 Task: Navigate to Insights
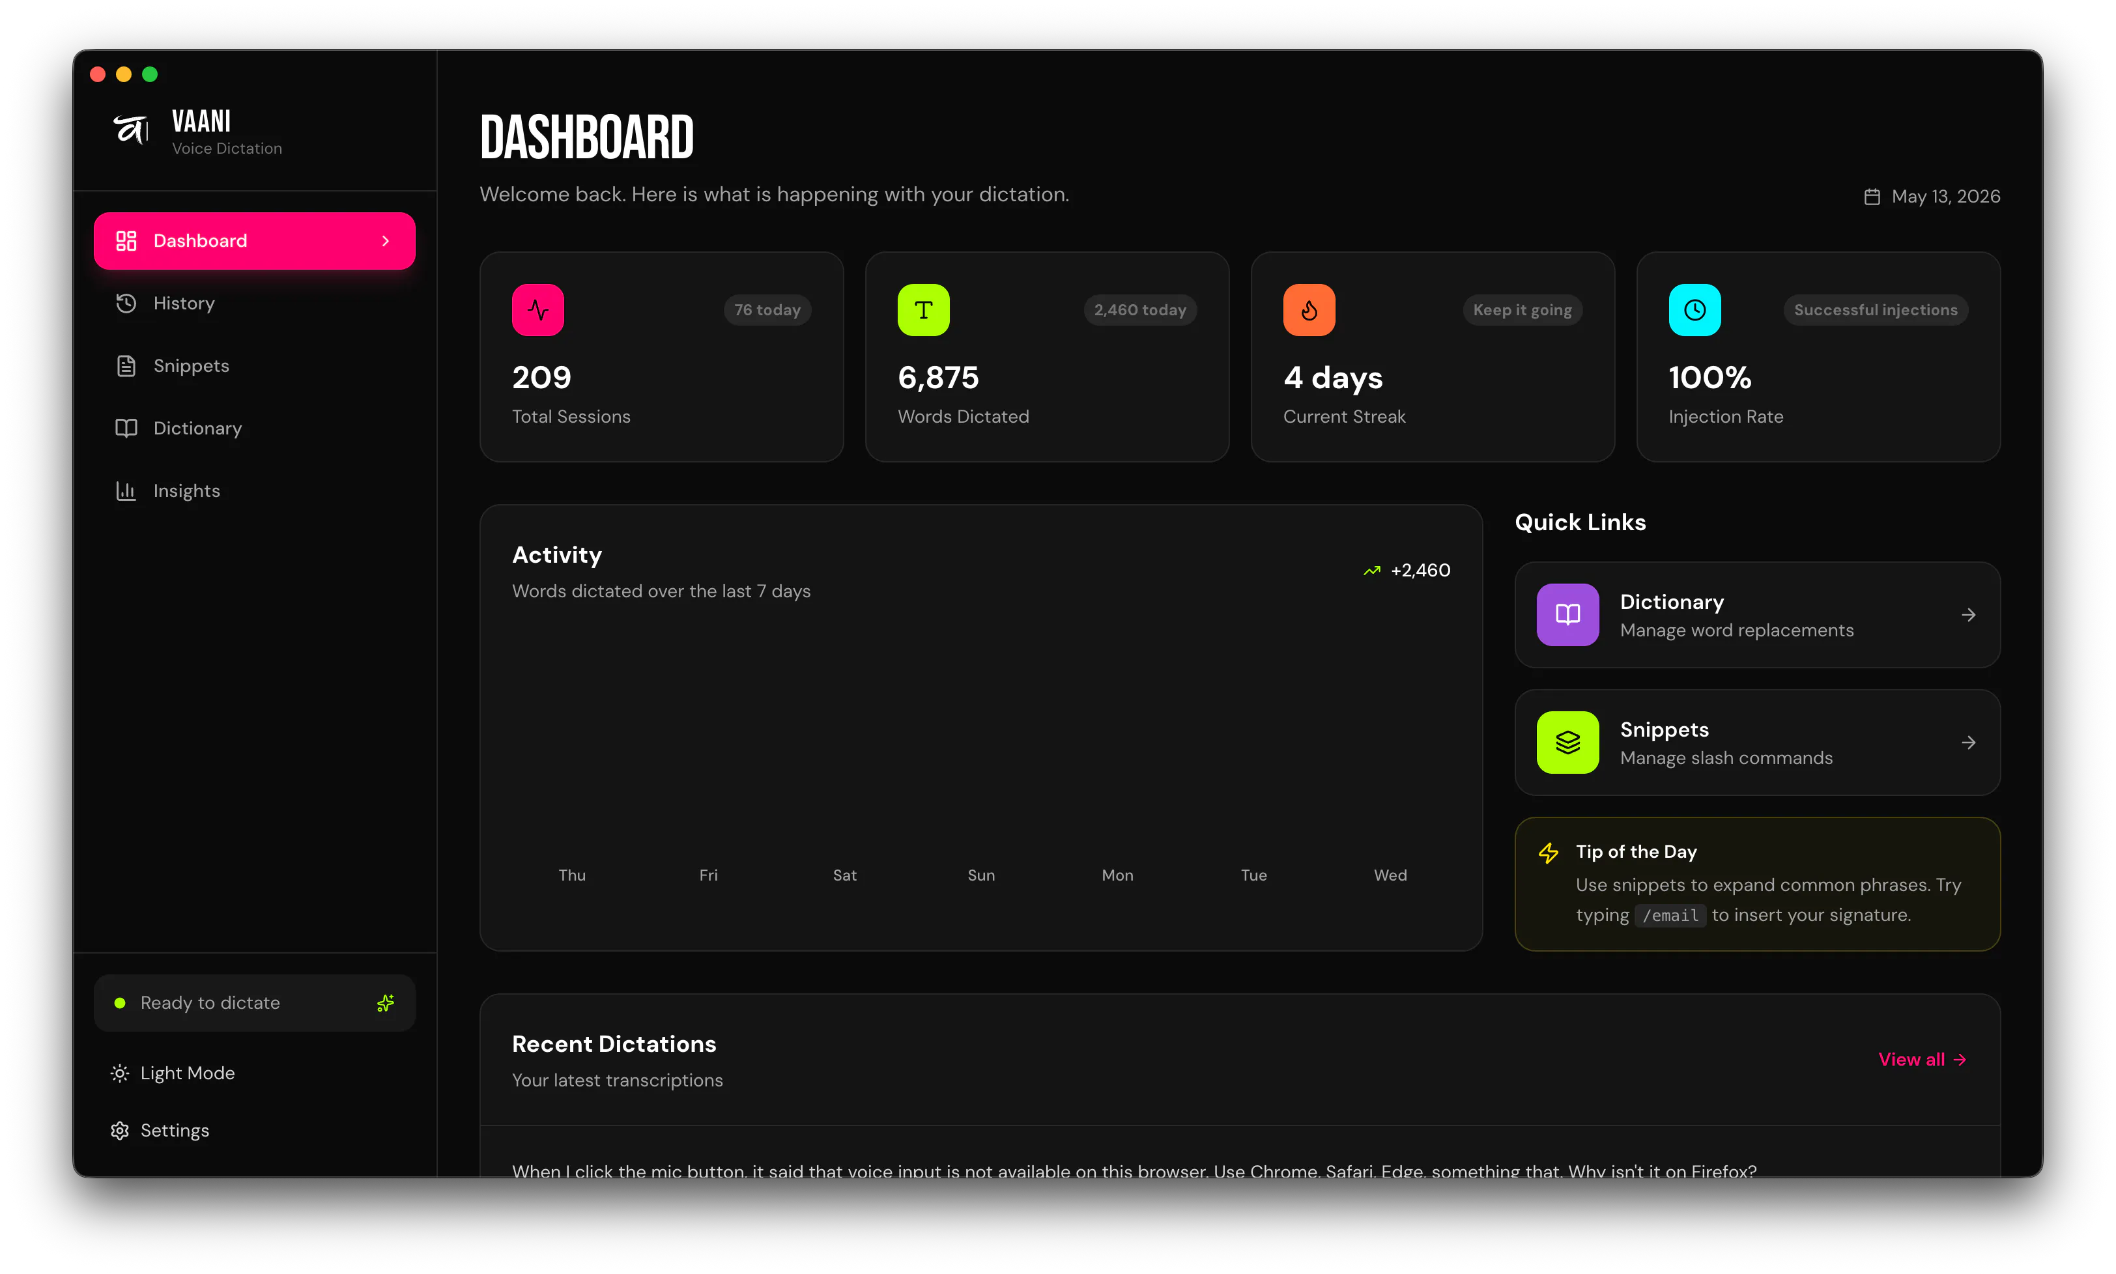point(254,491)
